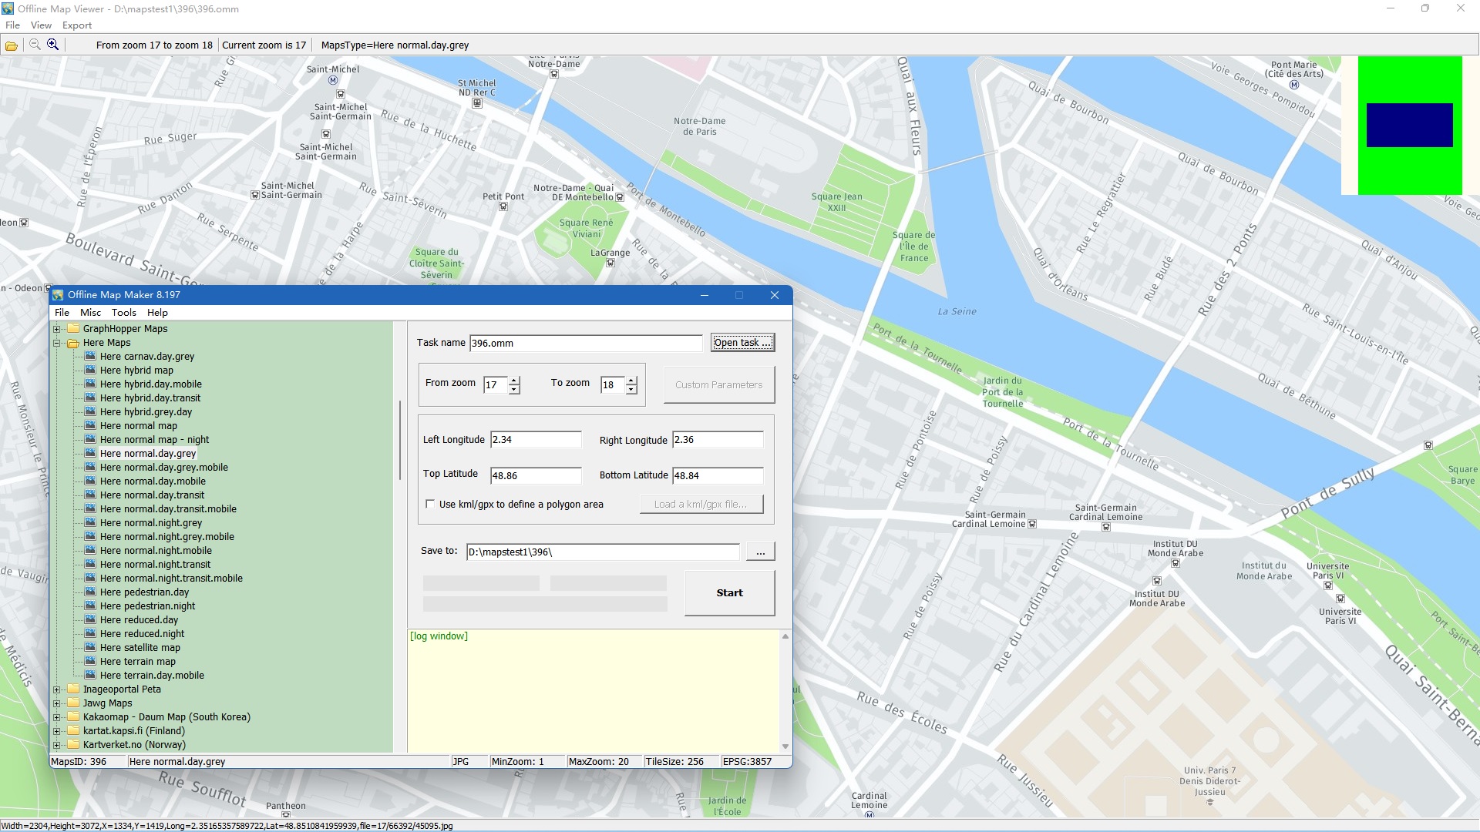Click the log window scrollbar down arrow
The image size is (1480, 832).
click(785, 746)
